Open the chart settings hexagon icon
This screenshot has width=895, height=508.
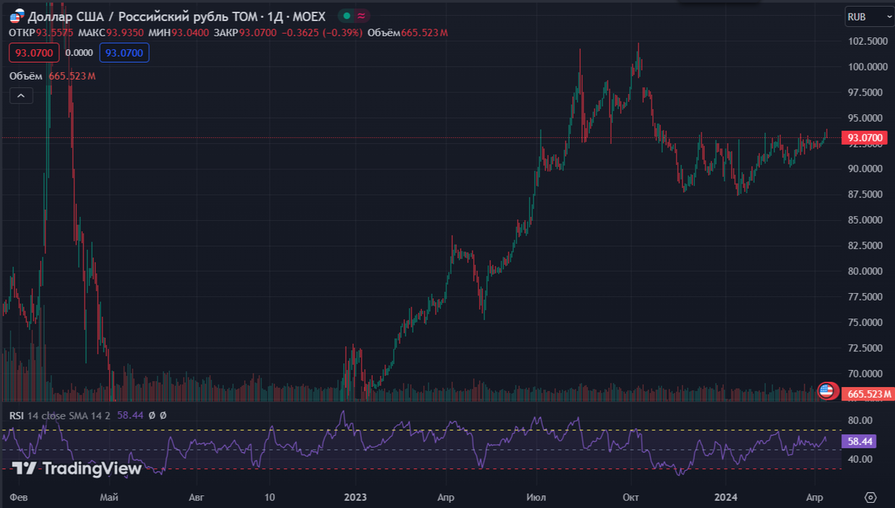point(870,497)
